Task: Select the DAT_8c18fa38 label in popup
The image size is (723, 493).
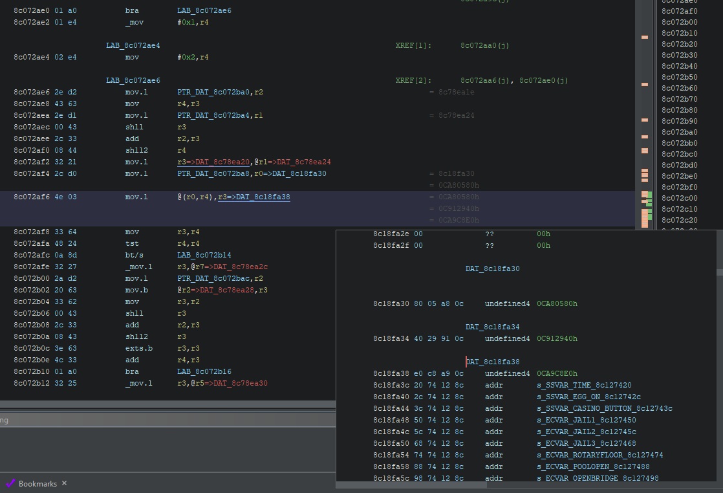Action: [x=493, y=362]
